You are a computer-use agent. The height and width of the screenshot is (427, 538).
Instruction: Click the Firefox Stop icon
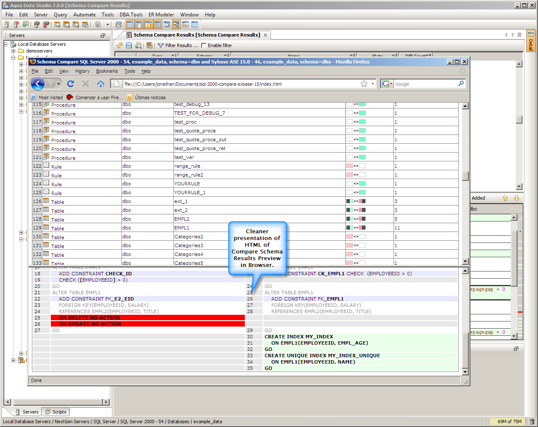pyautogui.click(x=86, y=84)
